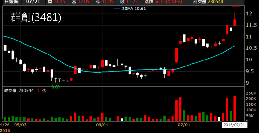Click the white volume bar near 06/01

[122, 120]
